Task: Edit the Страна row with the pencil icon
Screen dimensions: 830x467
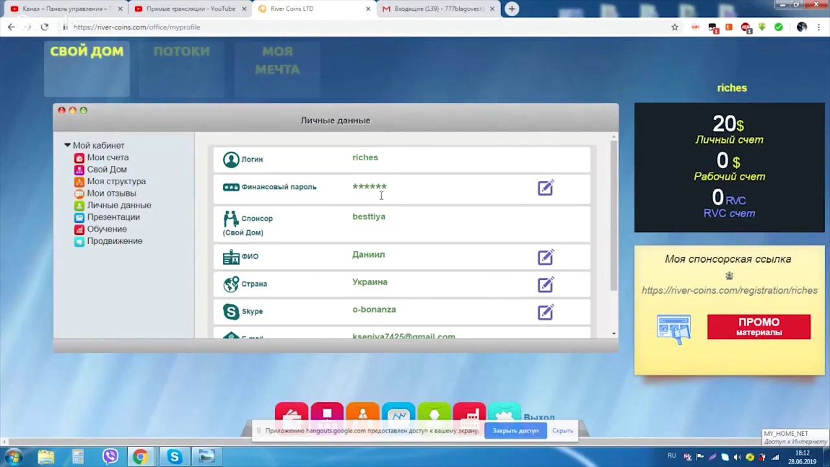Action: (545, 285)
